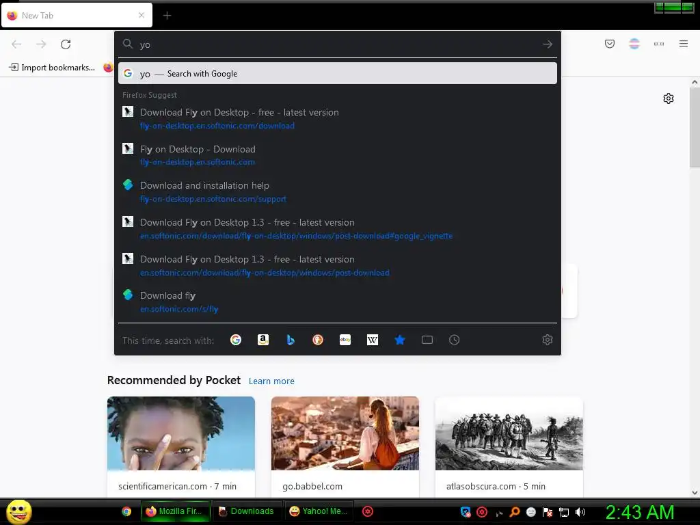The height and width of the screenshot is (525, 700).
Task: Search this time with DuckDuckGo icon
Action: click(x=318, y=340)
